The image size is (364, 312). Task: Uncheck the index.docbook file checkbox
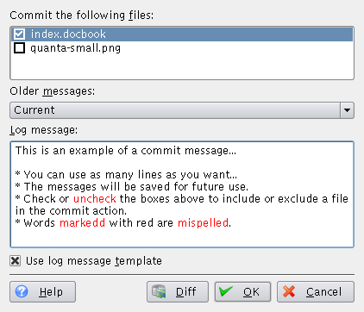[x=19, y=34]
